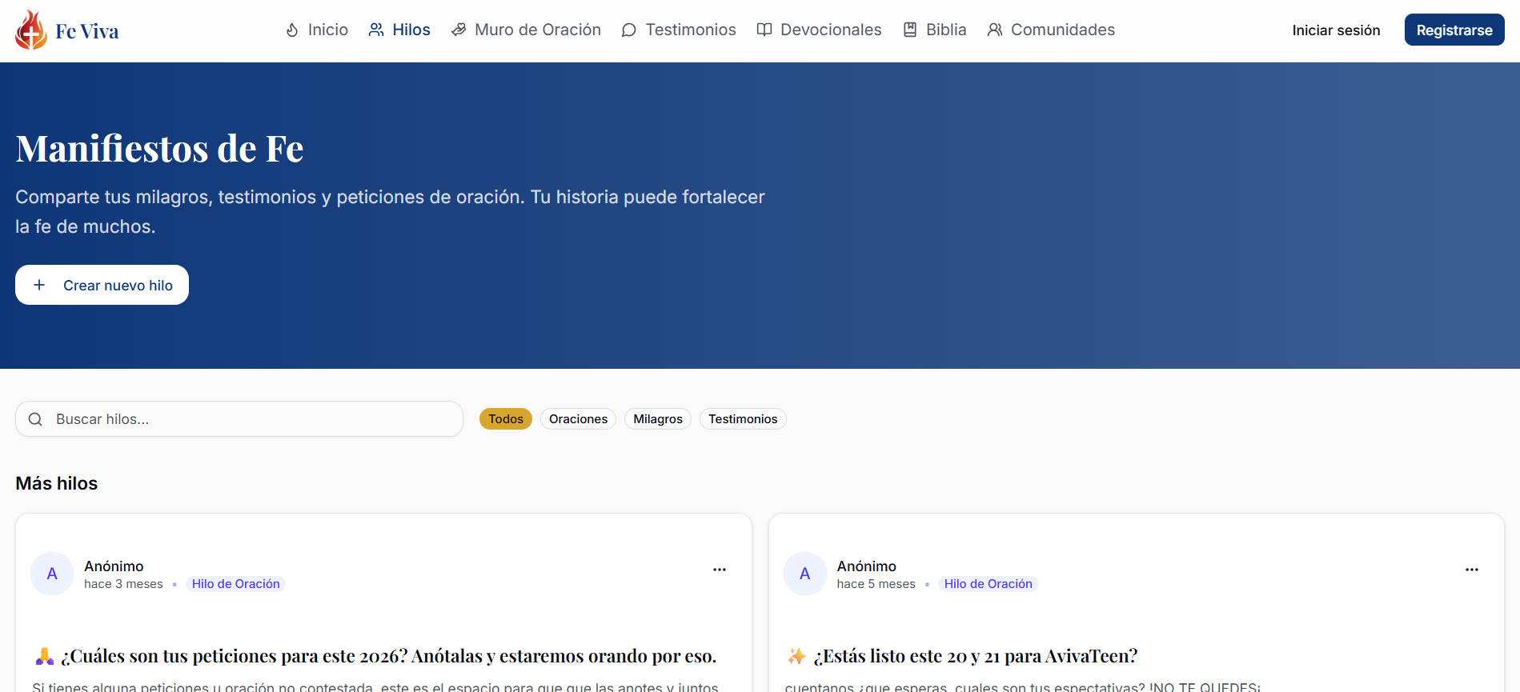
Task: Filter threads by Oraciones
Action: pyautogui.click(x=578, y=419)
